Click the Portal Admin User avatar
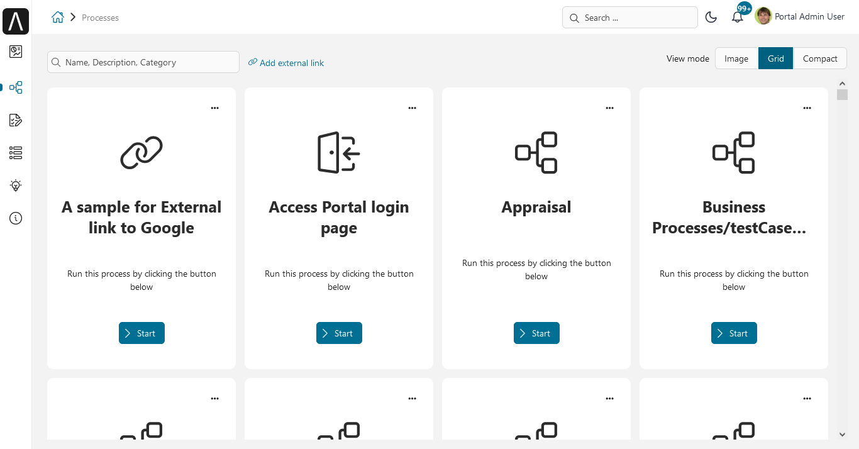 tap(763, 16)
